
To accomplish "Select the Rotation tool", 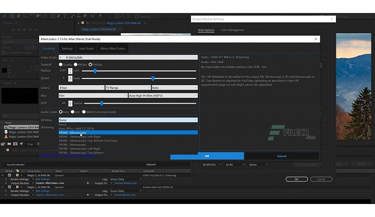I will click(x=32, y=16).
